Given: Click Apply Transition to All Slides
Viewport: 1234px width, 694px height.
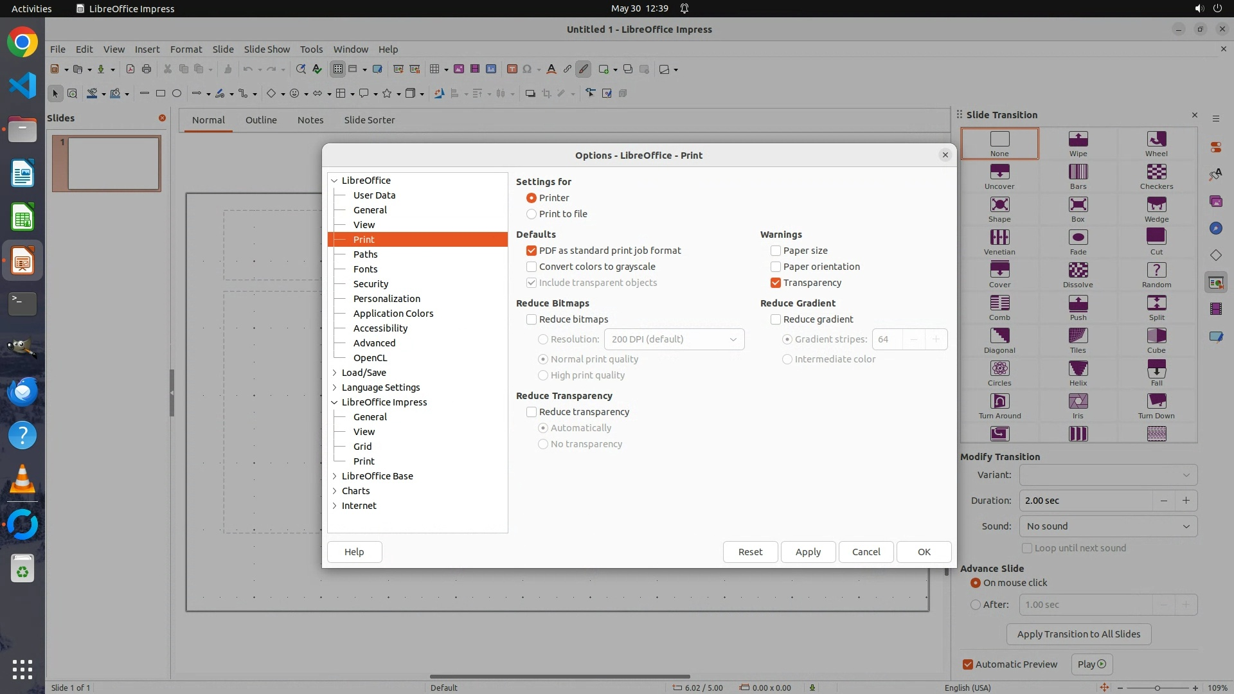Looking at the screenshot, I should click(1078, 634).
